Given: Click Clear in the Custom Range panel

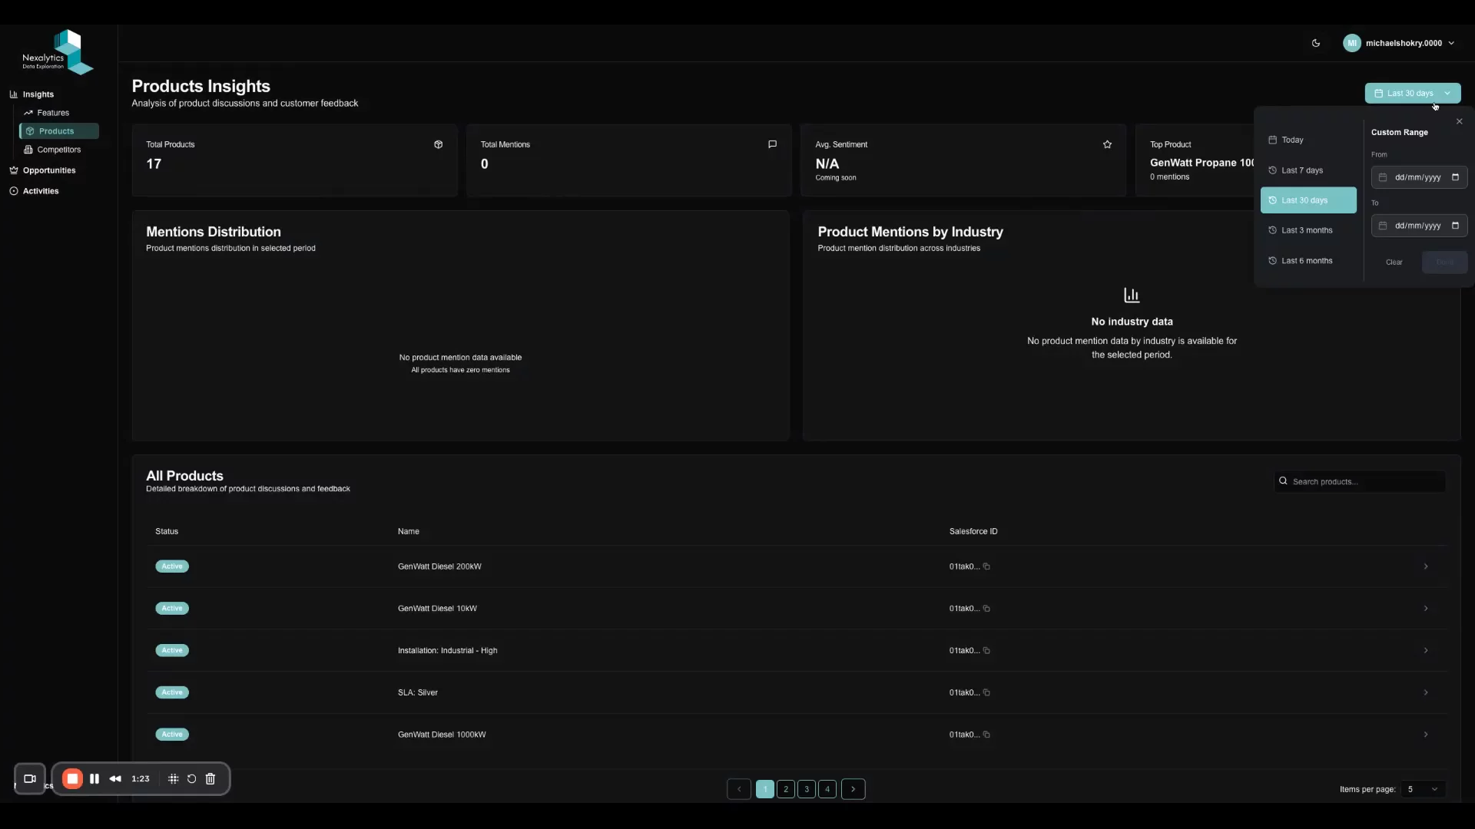Looking at the screenshot, I should pos(1394,262).
